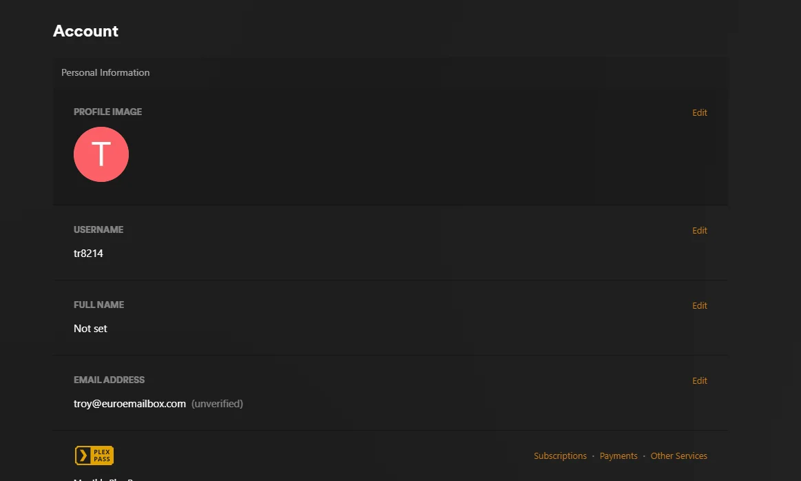
Task: Click the Plex Pass badge icon
Action: [94, 456]
